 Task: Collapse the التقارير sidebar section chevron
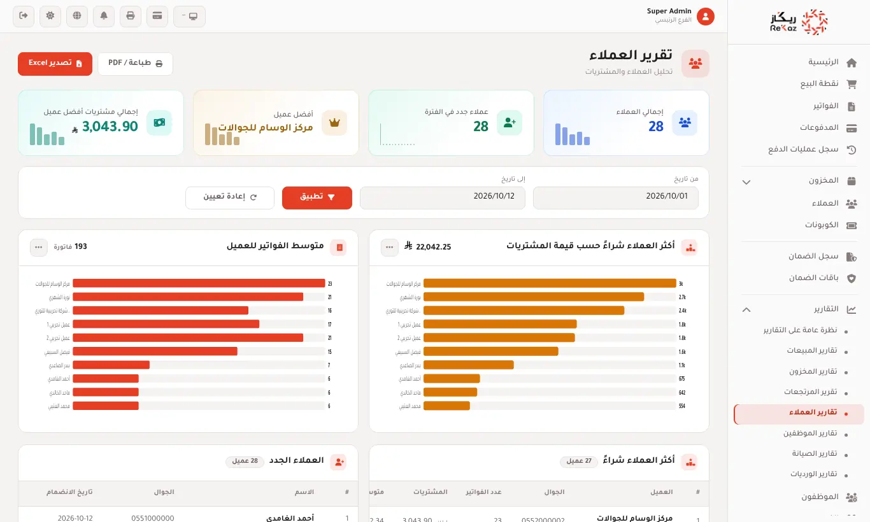pos(747,309)
